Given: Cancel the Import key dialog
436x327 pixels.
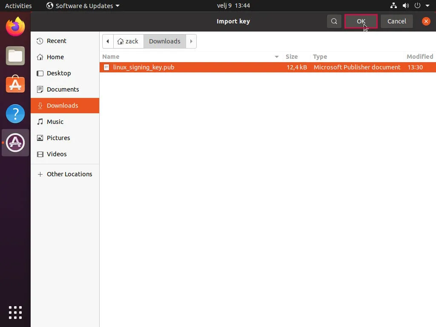Looking at the screenshot, I should pyautogui.click(x=396, y=21).
